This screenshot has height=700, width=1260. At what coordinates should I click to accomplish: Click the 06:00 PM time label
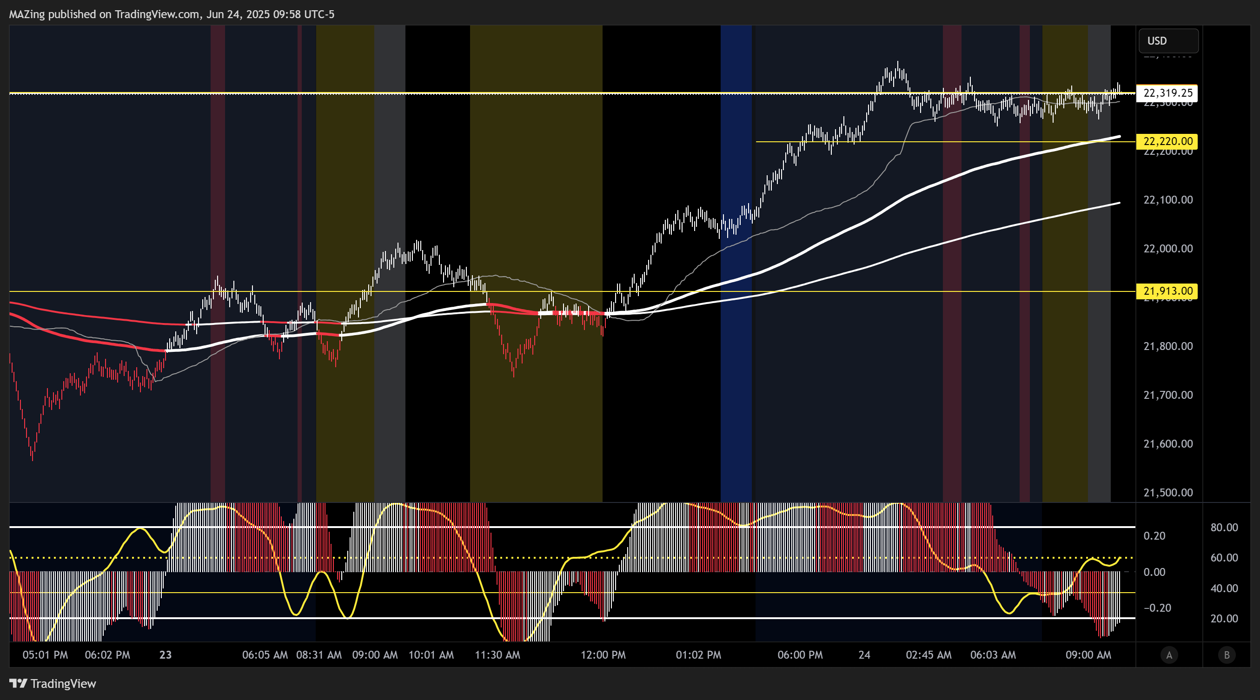[x=800, y=655]
